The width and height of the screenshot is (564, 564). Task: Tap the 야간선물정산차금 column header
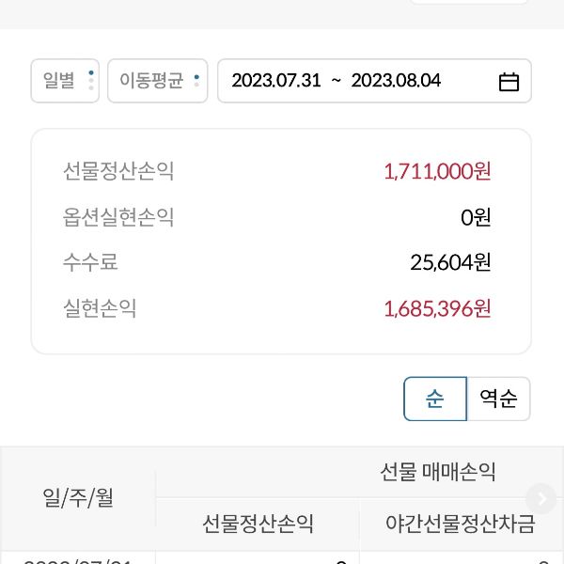461,524
